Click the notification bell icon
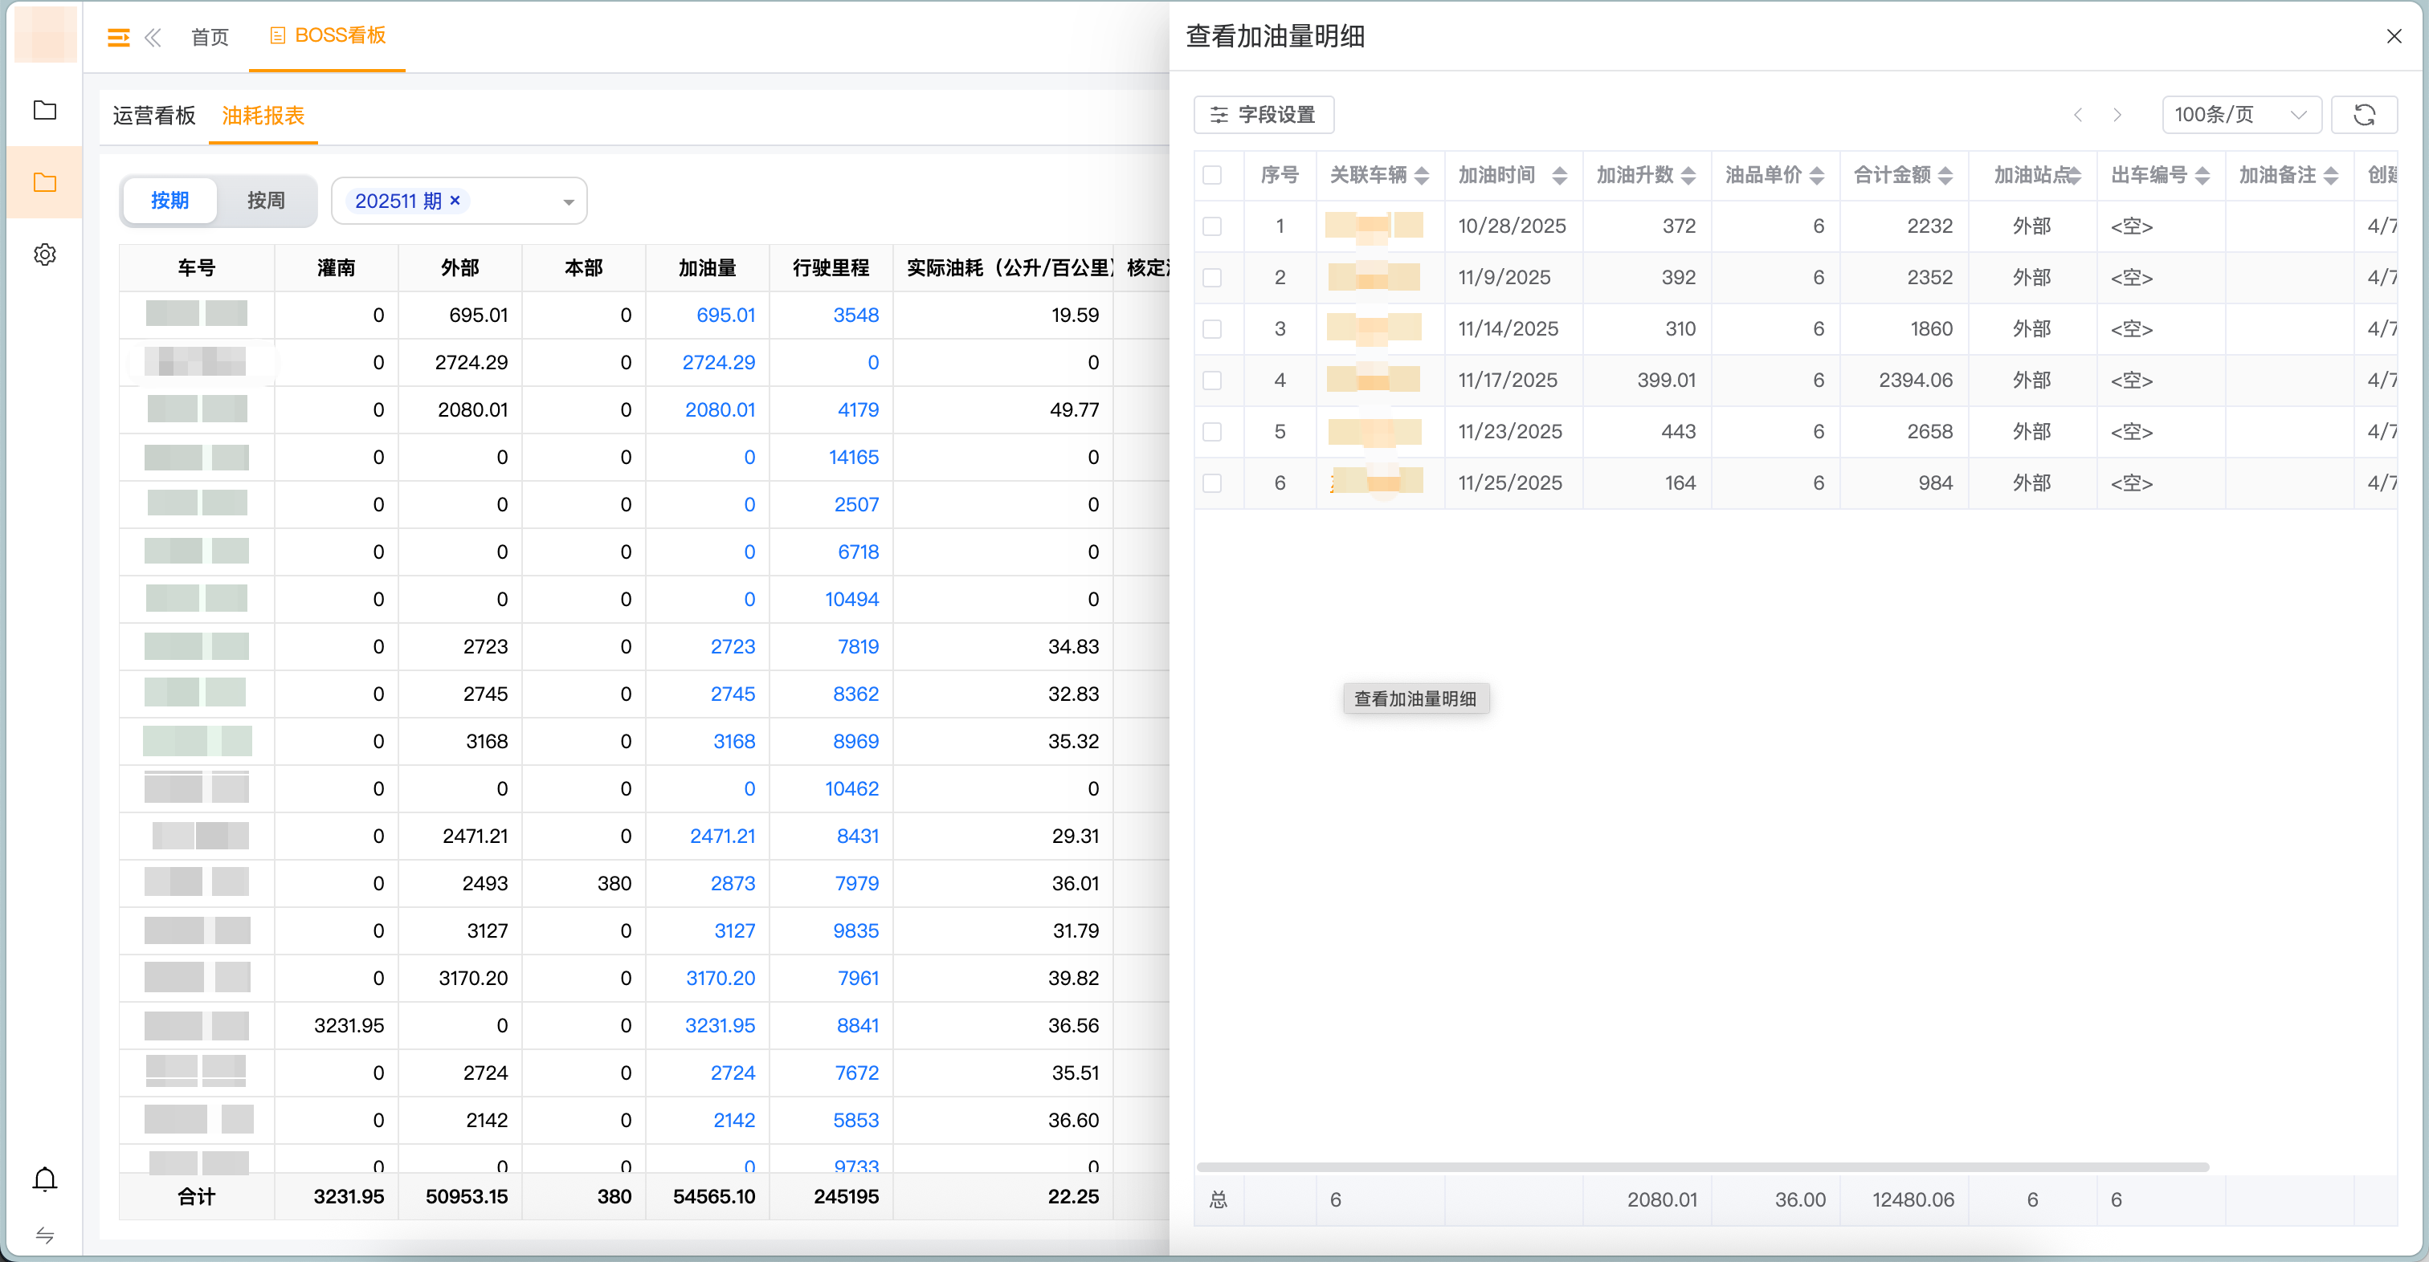The image size is (2429, 1262). tap(43, 1179)
